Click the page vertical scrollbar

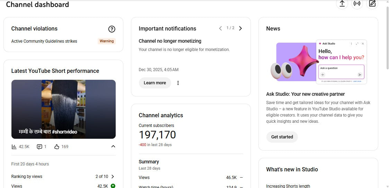coord(387,69)
